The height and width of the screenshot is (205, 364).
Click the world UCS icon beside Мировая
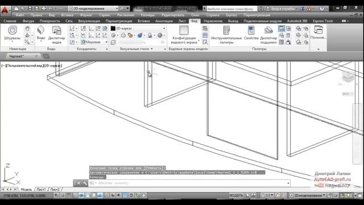(x=83, y=42)
